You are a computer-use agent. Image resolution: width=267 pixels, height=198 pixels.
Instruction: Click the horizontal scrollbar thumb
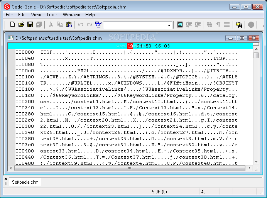pyautogui.click(x=130, y=168)
